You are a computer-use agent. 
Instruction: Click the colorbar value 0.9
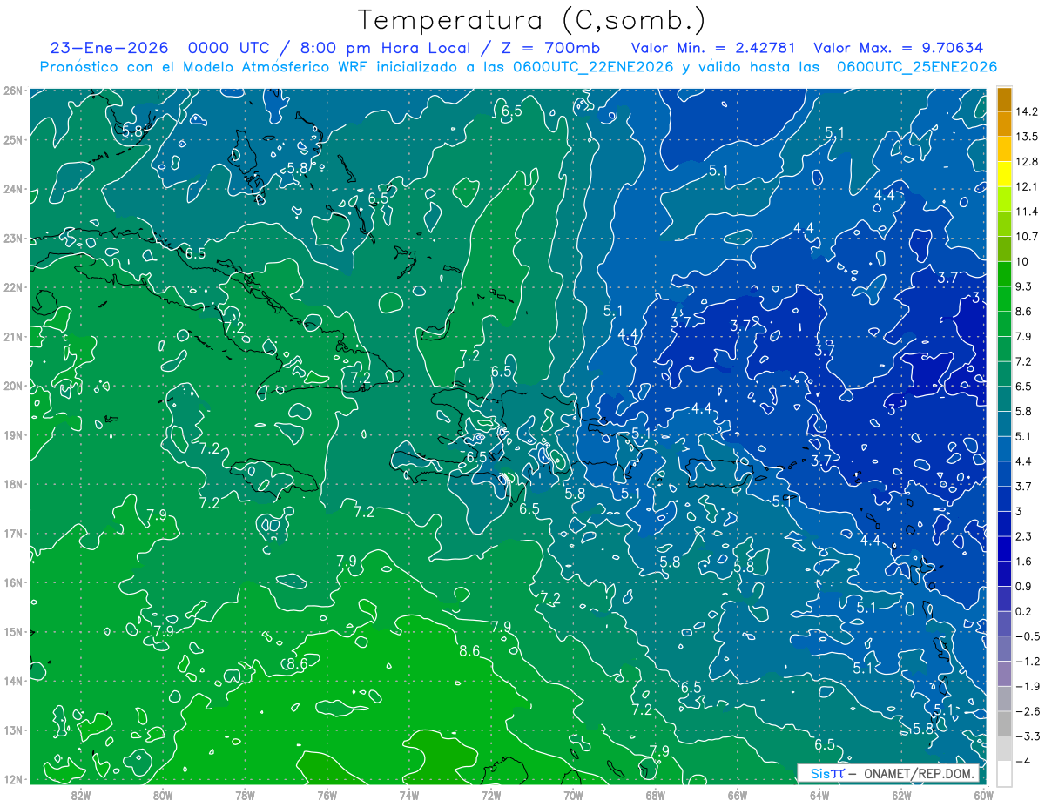click(x=1023, y=586)
